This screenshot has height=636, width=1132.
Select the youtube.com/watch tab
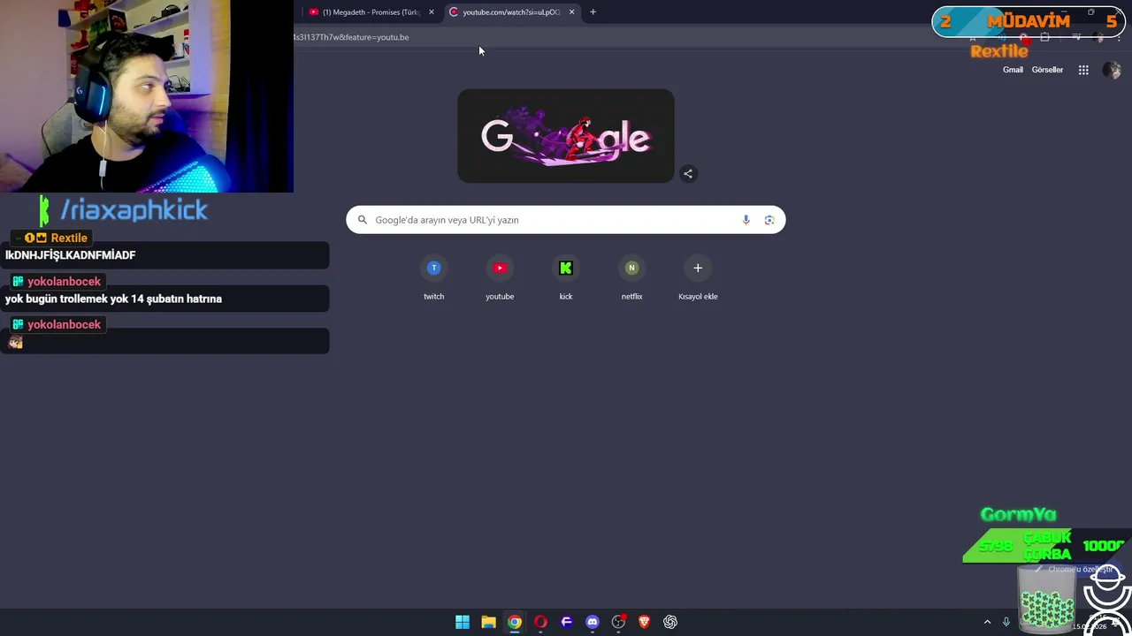(511, 12)
